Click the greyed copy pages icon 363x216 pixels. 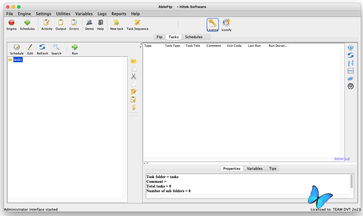point(134,69)
